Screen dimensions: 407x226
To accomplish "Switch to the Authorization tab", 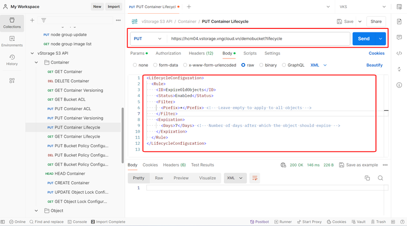I will click(x=168, y=53).
